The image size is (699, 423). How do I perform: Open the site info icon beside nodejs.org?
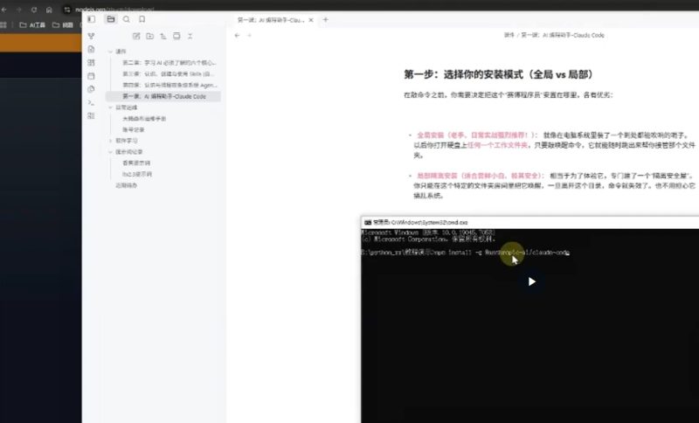coord(67,10)
